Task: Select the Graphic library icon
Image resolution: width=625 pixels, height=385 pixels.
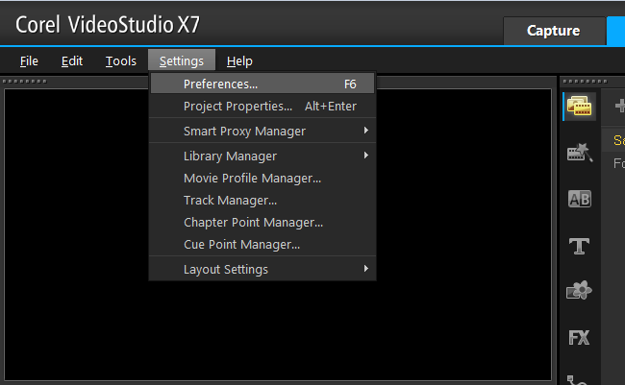Action: pos(579,290)
